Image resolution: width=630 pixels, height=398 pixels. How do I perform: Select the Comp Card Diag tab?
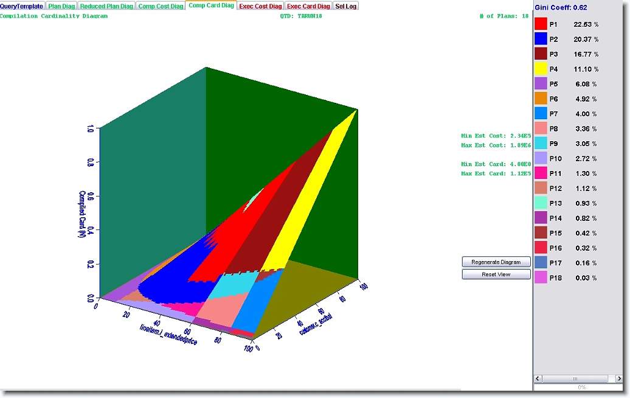click(211, 5)
